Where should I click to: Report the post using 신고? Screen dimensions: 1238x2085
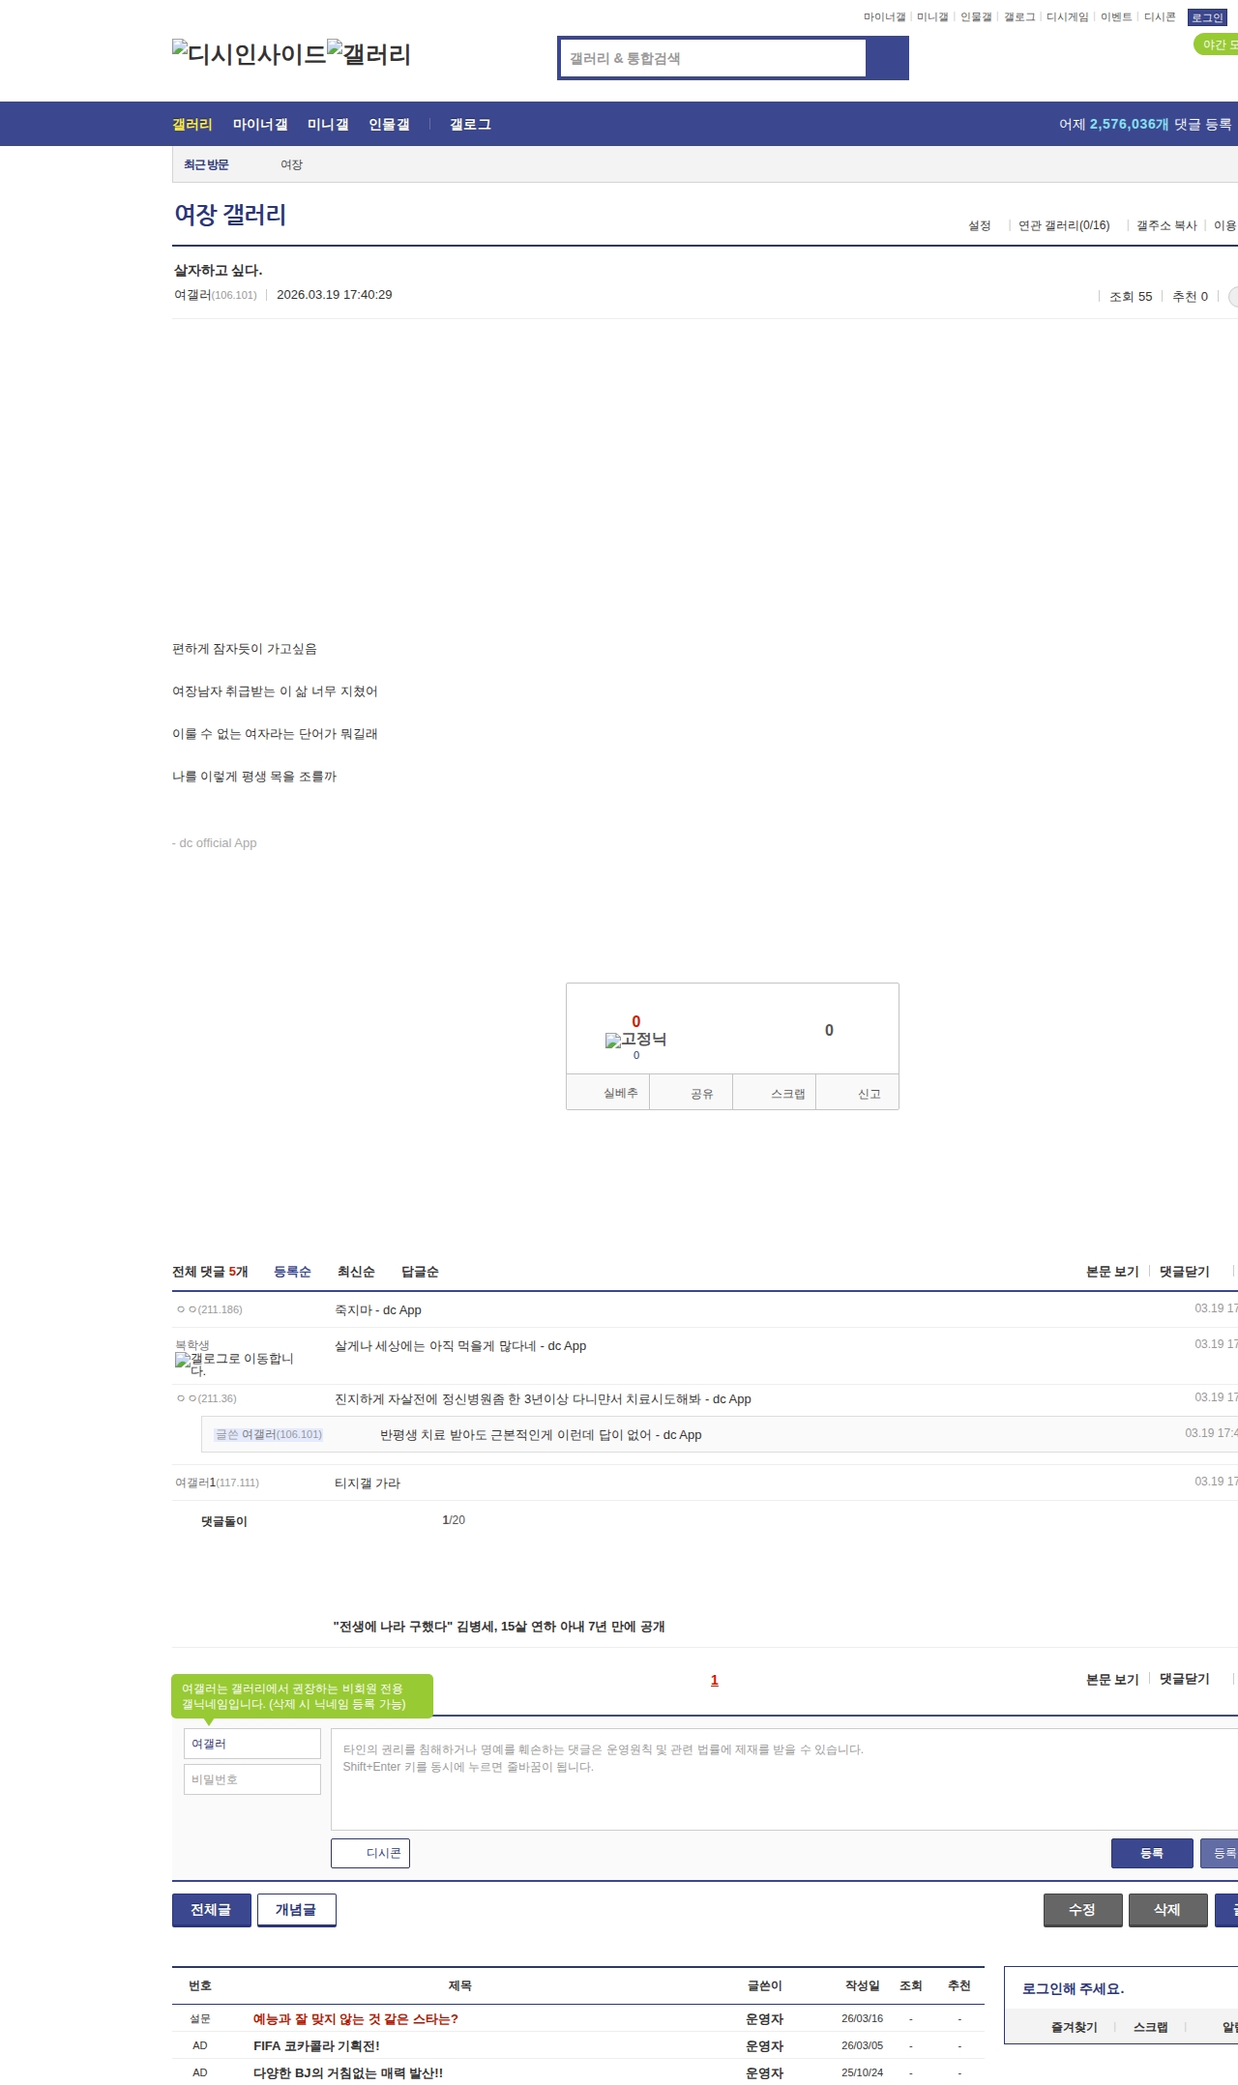[x=869, y=1094]
